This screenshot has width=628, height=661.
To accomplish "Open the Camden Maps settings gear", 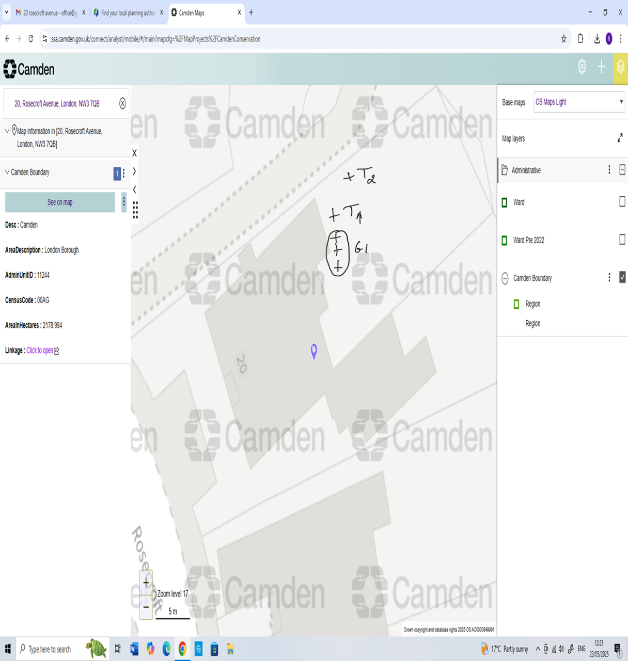I will (x=582, y=67).
